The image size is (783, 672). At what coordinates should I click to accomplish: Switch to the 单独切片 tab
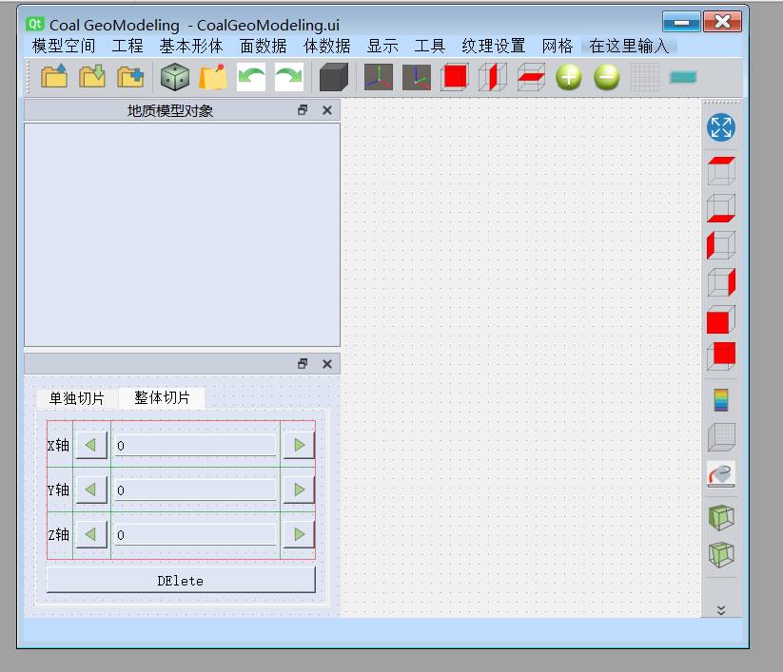click(x=77, y=398)
